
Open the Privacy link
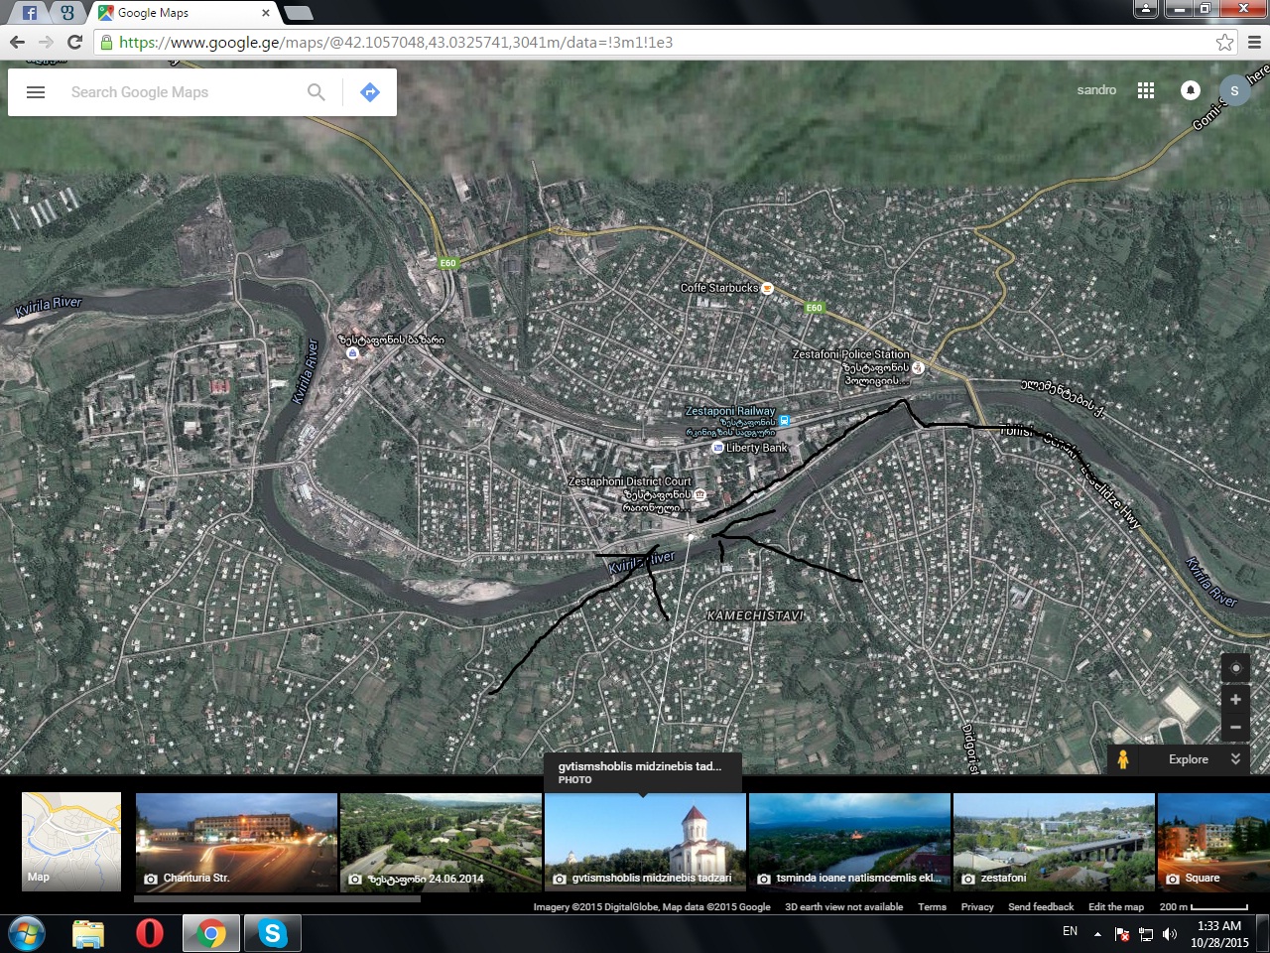pyautogui.click(x=977, y=906)
